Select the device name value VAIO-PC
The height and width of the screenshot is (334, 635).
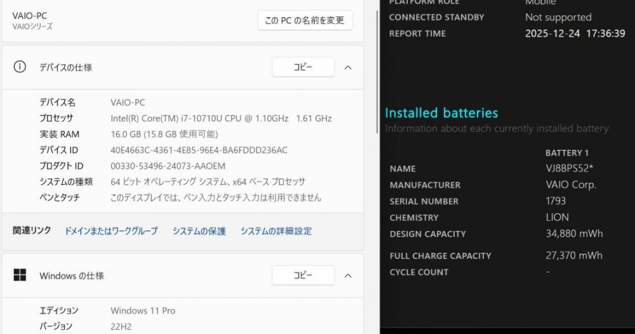click(x=128, y=102)
